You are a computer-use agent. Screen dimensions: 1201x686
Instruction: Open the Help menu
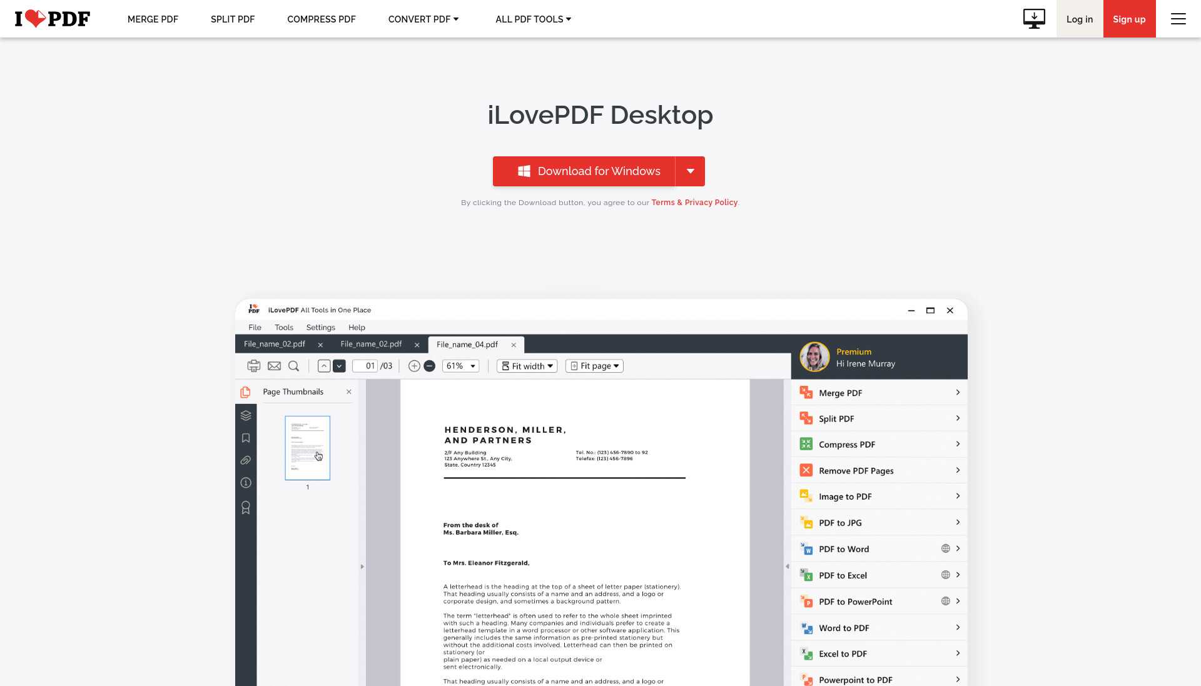[x=357, y=327]
